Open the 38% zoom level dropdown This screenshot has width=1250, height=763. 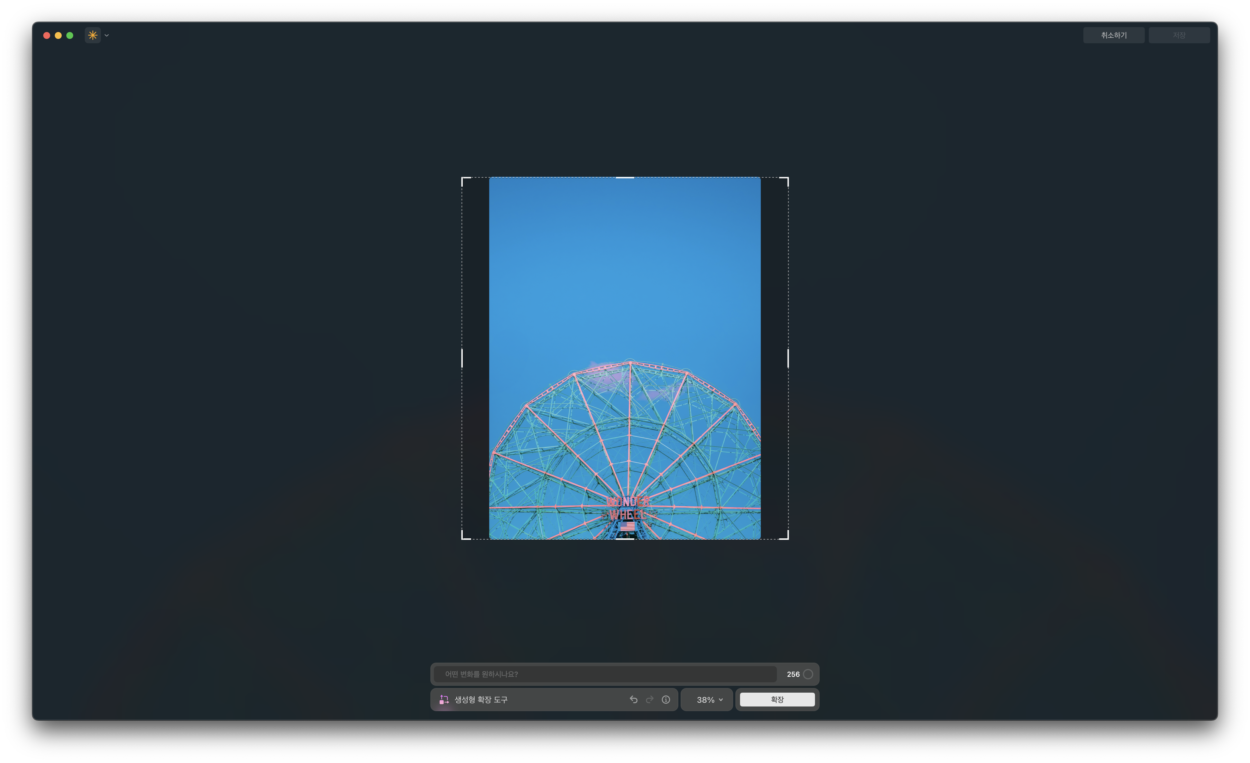coord(709,700)
